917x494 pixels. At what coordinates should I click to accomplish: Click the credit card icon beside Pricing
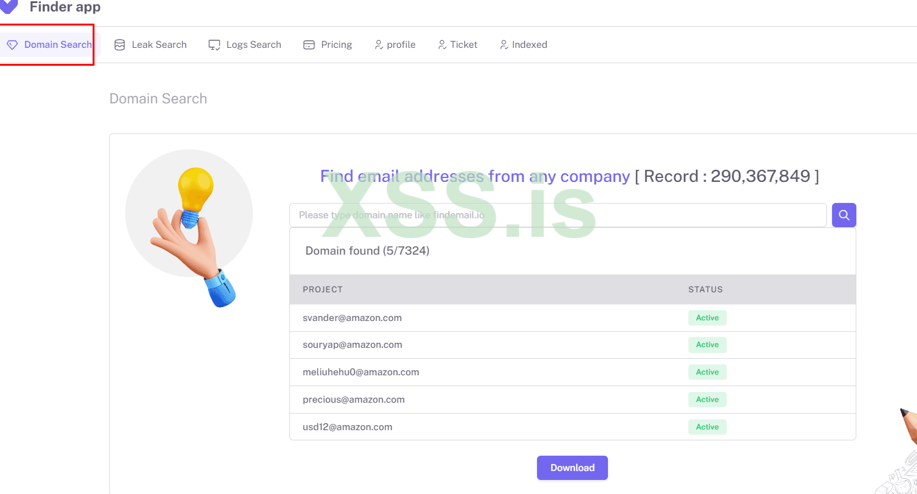pos(309,45)
